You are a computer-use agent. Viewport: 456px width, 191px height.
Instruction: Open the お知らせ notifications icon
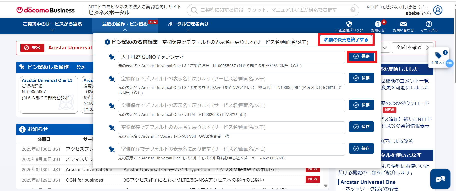(378, 24)
